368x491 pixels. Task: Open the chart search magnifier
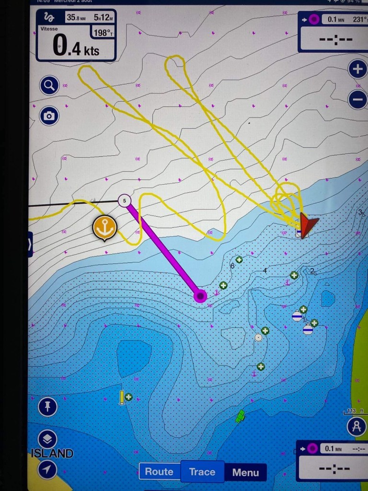click(x=49, y=86)
